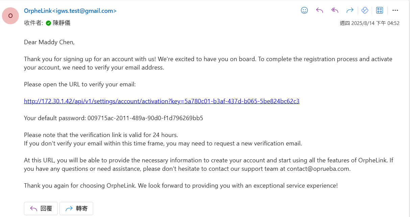Image resolution: width=410 pixels, height=217 pixels.
Task: Click the forward arrow in top toolbar
Action: point(350,10)
